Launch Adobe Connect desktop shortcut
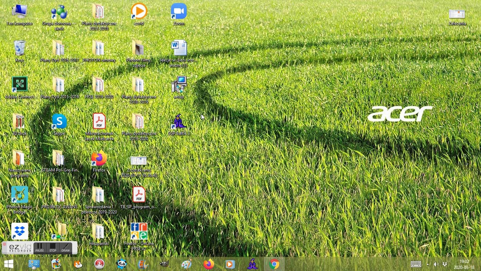Image resolution: width=481 pixels, height=271 pixels. tap(20, 88)
